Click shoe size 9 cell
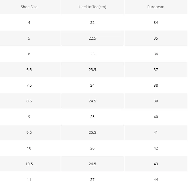This screenshot has width=188, height=187. coord(29,117)
